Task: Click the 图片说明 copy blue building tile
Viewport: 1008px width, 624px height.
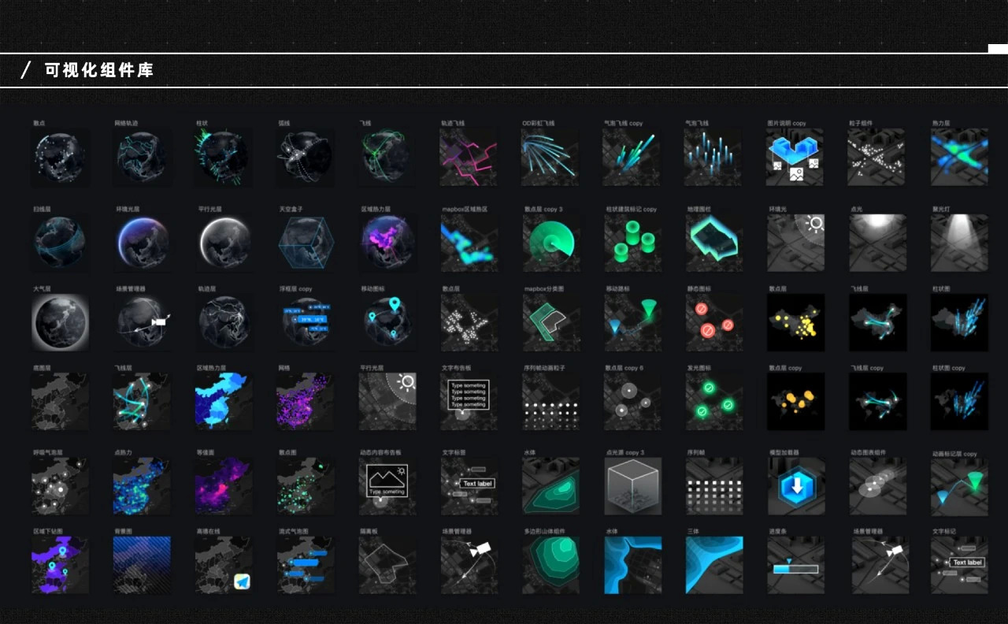Action: [x=795, y=158]
